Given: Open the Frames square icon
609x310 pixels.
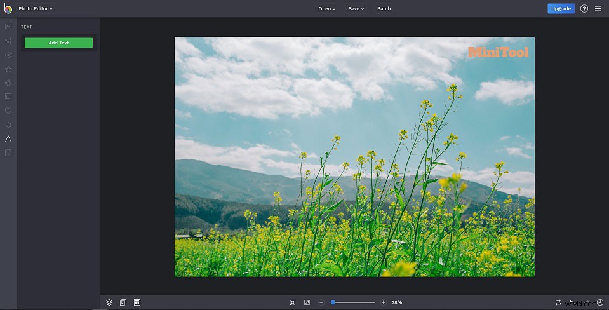Looking at the screenshot, I should pos(8,97).
